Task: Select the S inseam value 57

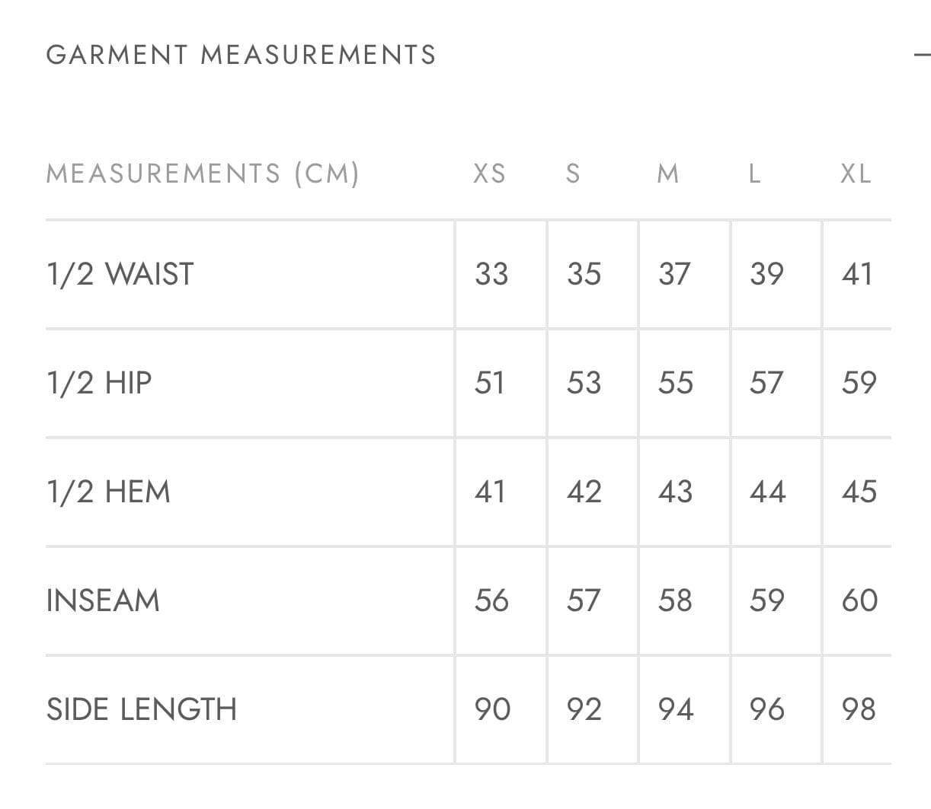Action: coord(584,600)
